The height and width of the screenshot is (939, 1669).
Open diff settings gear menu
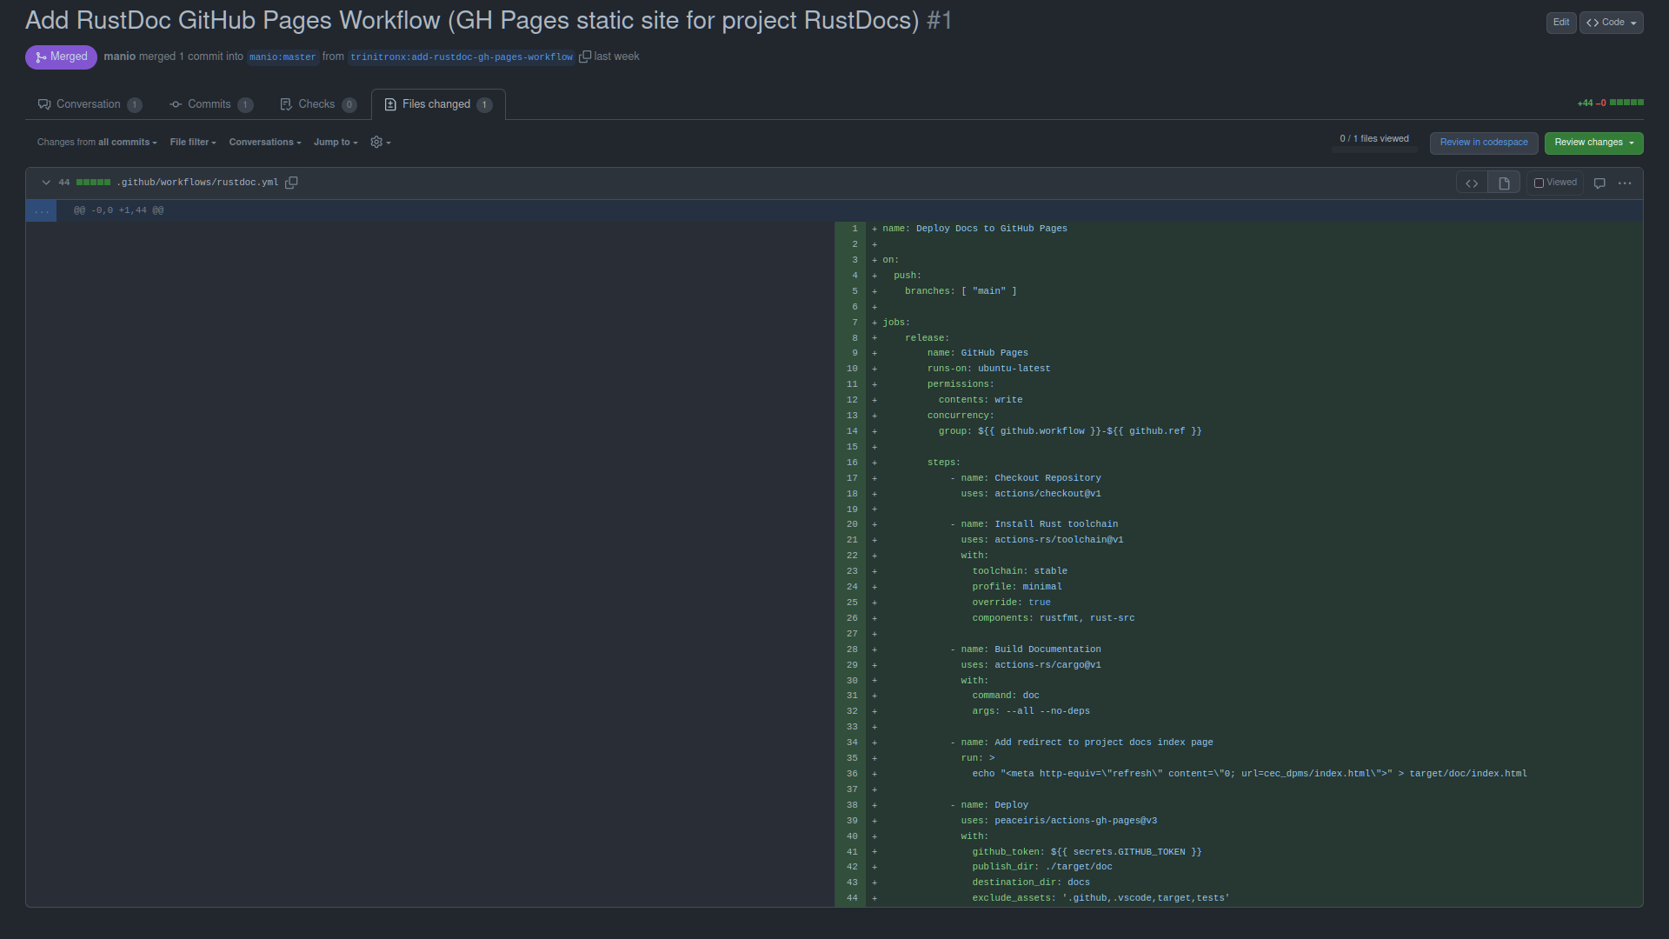click(x=380, y=143)
